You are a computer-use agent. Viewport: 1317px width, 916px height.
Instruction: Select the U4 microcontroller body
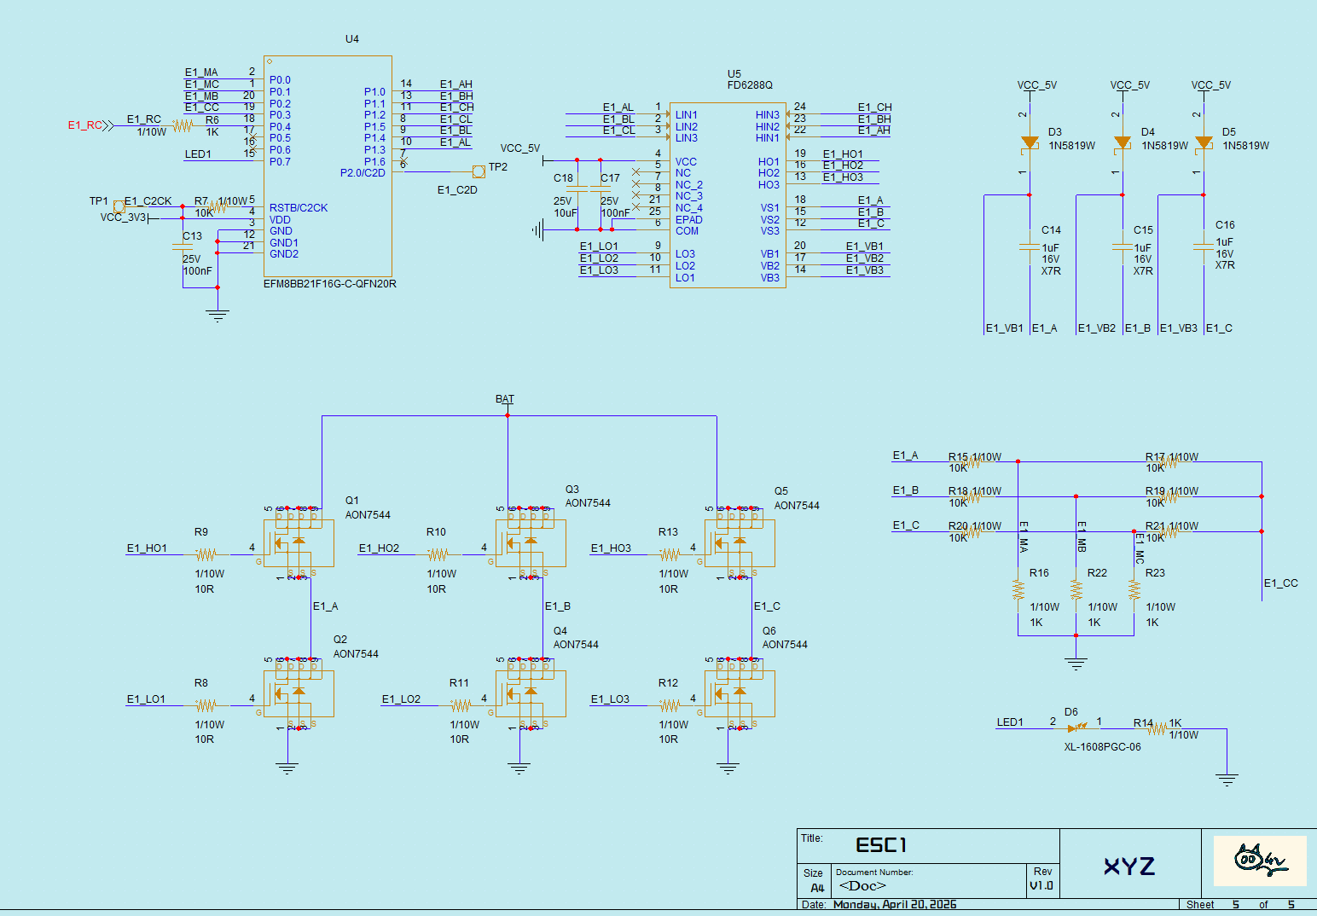click(328, 166)
